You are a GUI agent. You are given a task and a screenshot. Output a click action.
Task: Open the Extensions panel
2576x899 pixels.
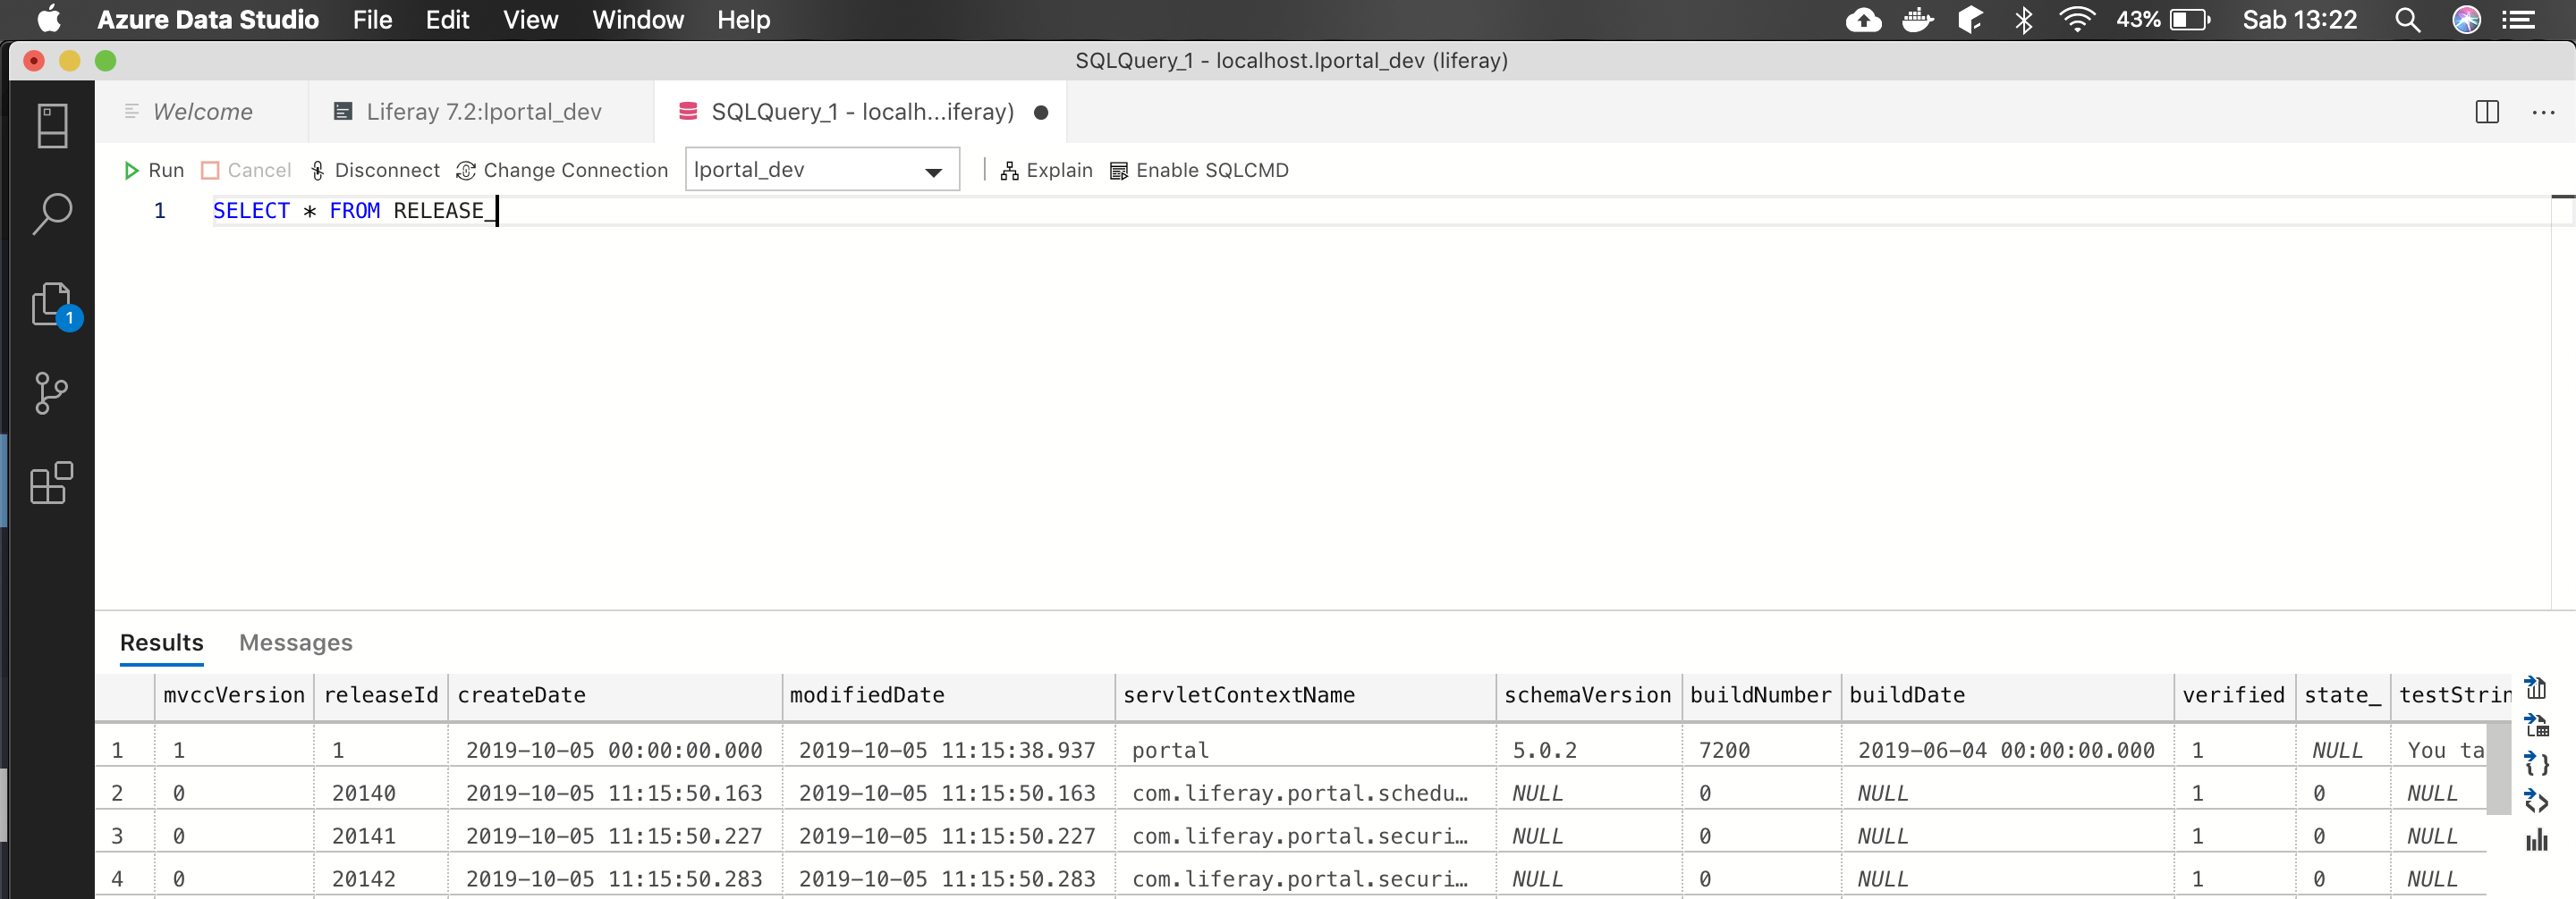click(52, 483)
